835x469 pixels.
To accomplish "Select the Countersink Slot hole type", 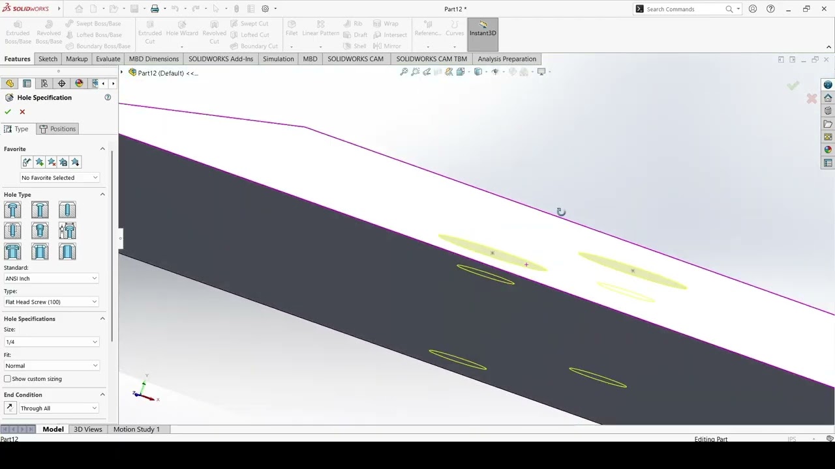I will tap(40, 251).
